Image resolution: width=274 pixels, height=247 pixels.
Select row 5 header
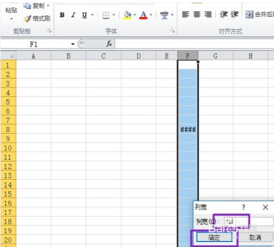coord(8,102)
